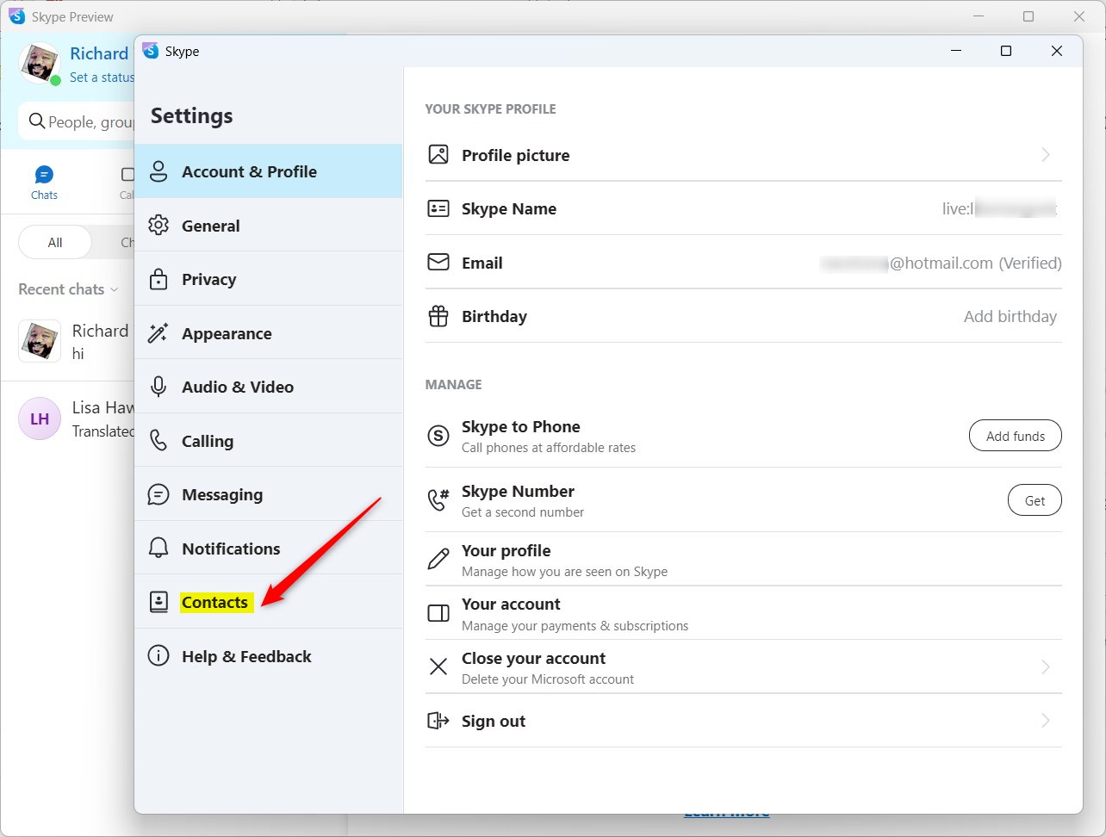This screenshot has height=837, width=1106.
Task: Select the Skype to Phone icon
Action: 438,436
